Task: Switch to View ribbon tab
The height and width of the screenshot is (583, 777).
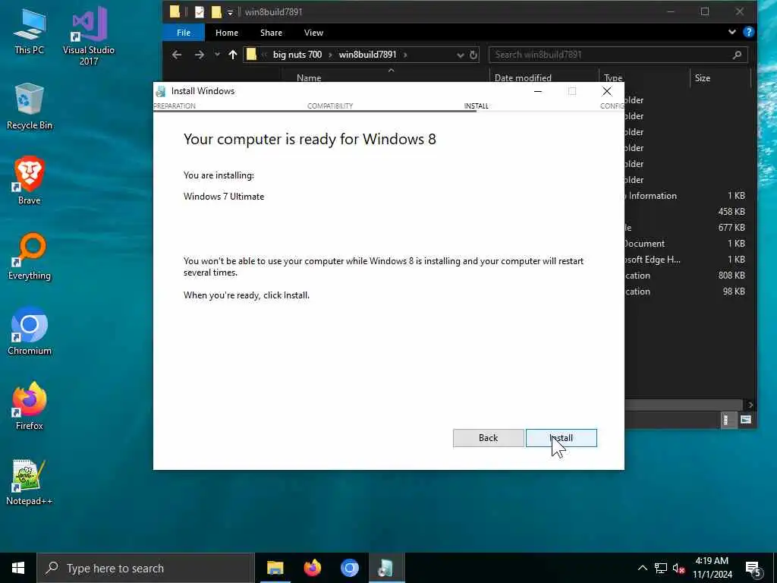Action: pos(313,33)
